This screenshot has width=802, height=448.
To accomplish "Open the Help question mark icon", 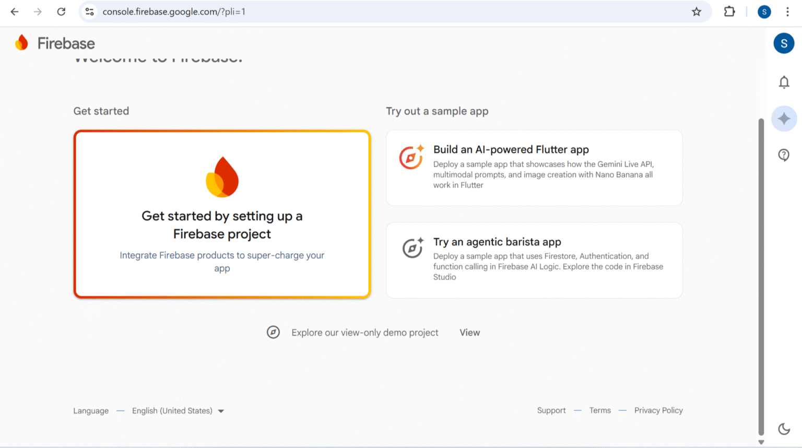I will (x=784, y=155).
